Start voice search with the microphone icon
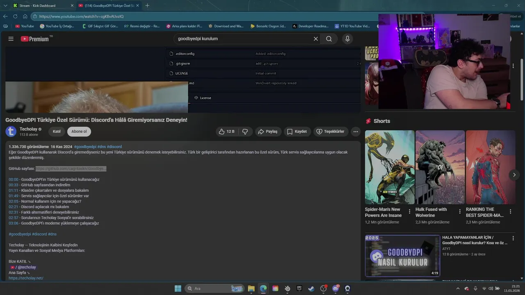Viewport: 525px width, 295px height. tap(347, 39)
